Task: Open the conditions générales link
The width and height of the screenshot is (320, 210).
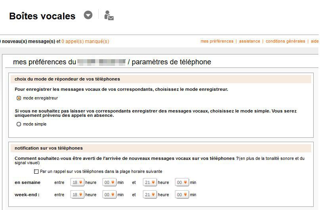Action: [285, 41]
